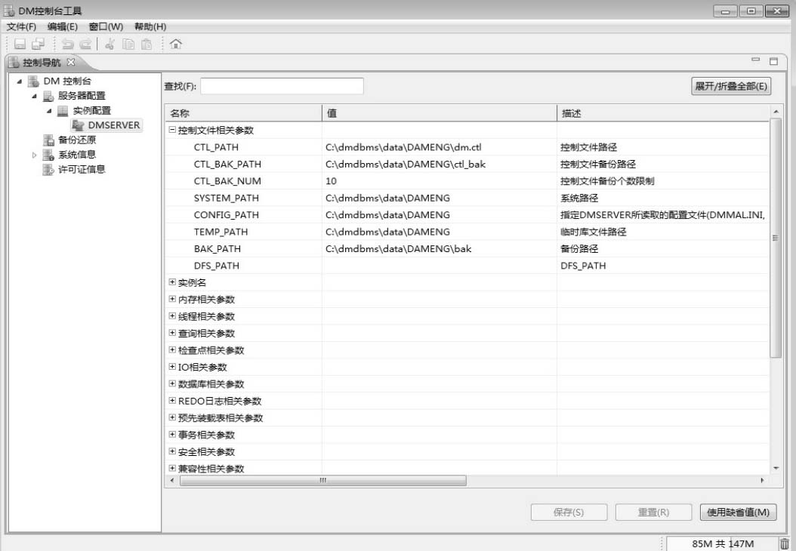Close the 控制导航 tab
796x551 pixels.
71,62
